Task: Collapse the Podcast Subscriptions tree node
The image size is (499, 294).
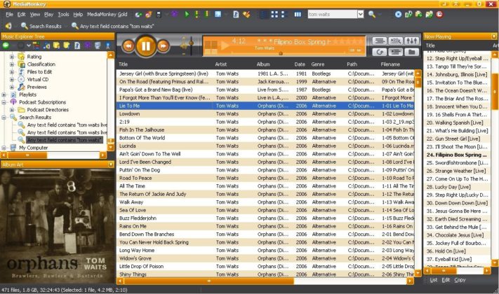Action: tap(4, 102)
